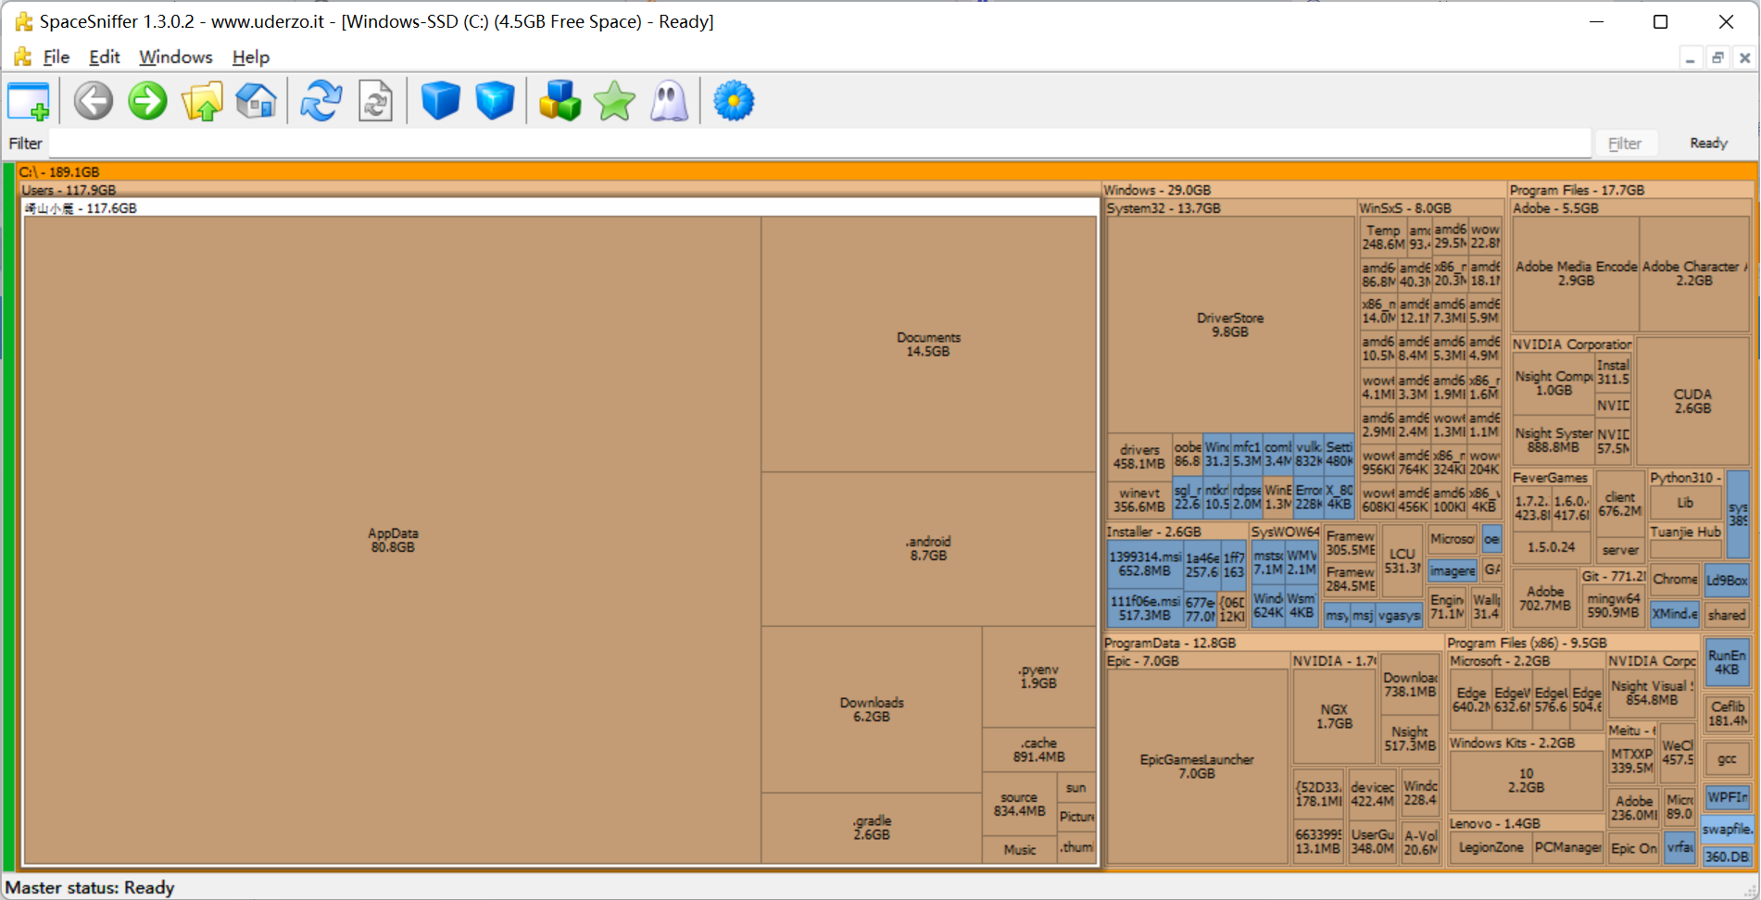Select the Windows Kits 10 2.2GB block

point(1526,781)
